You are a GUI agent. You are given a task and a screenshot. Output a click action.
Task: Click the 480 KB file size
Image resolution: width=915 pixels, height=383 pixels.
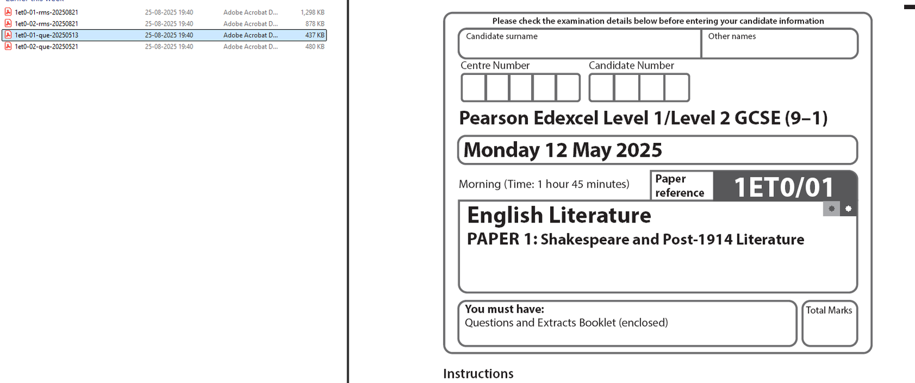315,46
